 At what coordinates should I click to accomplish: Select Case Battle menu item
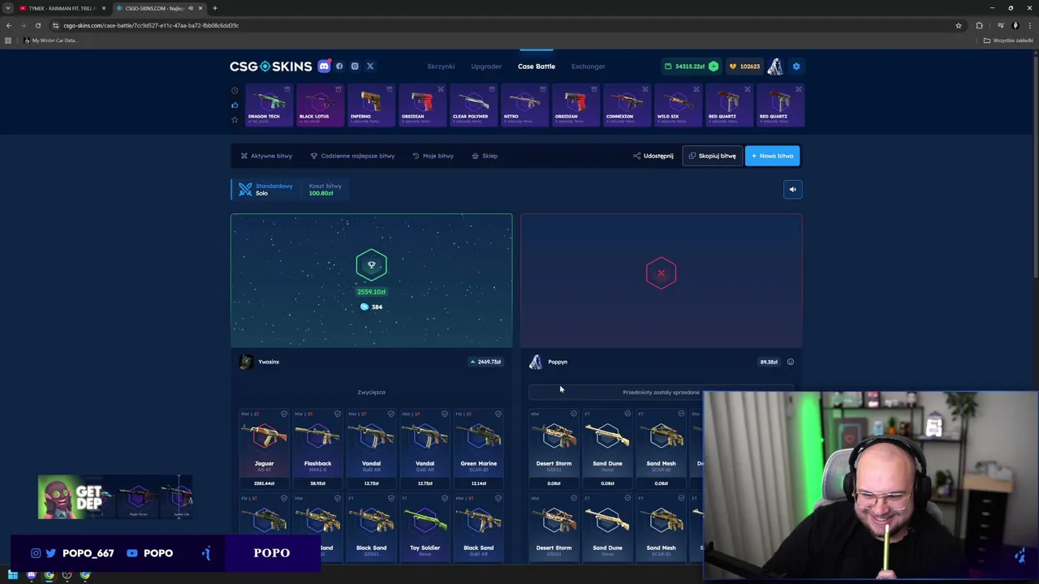click(537, 67)
